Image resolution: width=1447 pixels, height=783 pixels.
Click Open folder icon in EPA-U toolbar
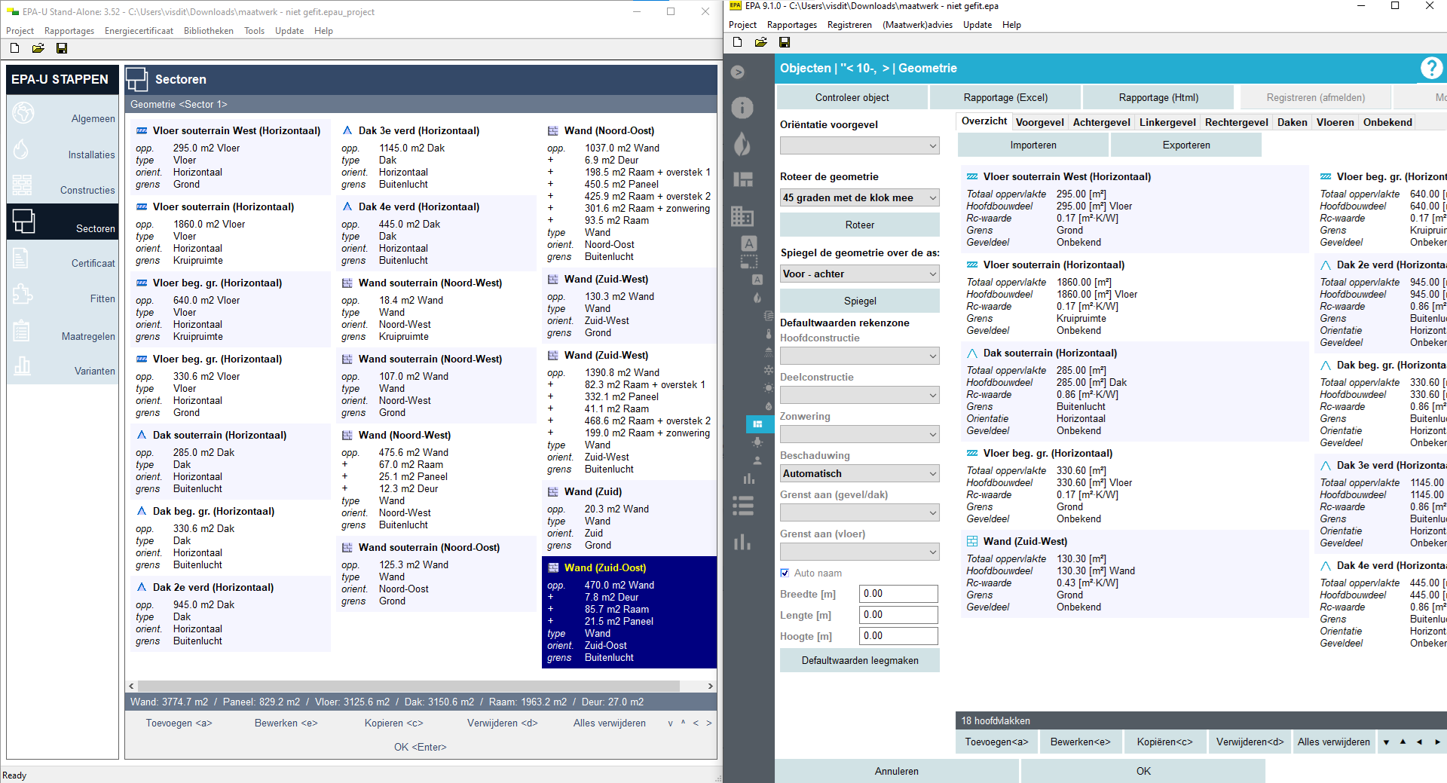(x=38, y=48)
